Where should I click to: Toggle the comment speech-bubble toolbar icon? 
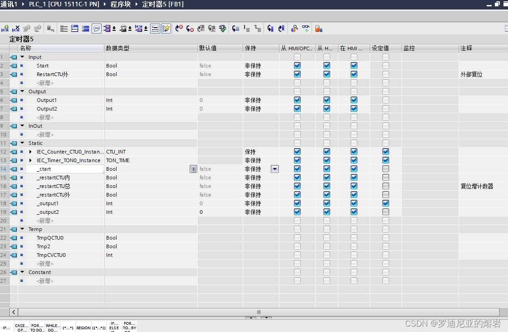(97, 29)
